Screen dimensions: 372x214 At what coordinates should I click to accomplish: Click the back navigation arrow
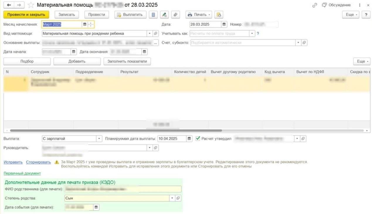[9, 5]
